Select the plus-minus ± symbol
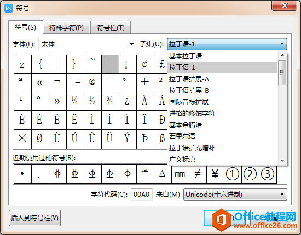301x235 pixels. coord(145,83)
